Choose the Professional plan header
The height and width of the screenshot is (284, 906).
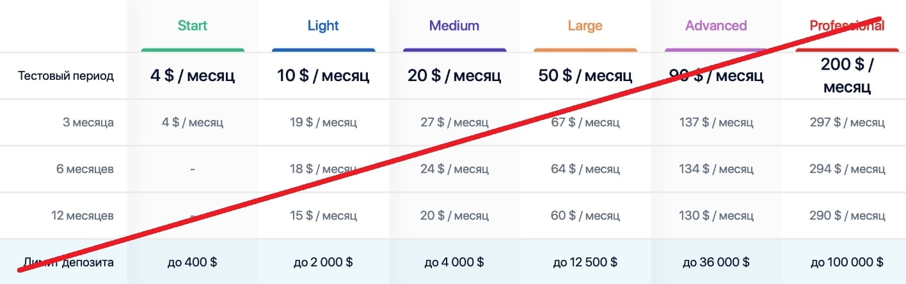(x=846, y=26)
